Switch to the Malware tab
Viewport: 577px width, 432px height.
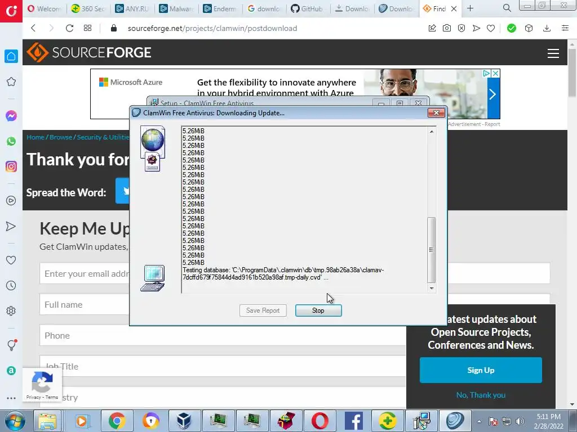point(176,8)
